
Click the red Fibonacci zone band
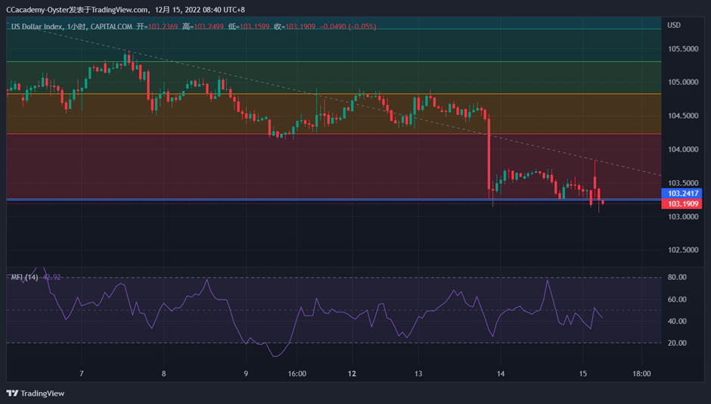(x=227, y=166)
